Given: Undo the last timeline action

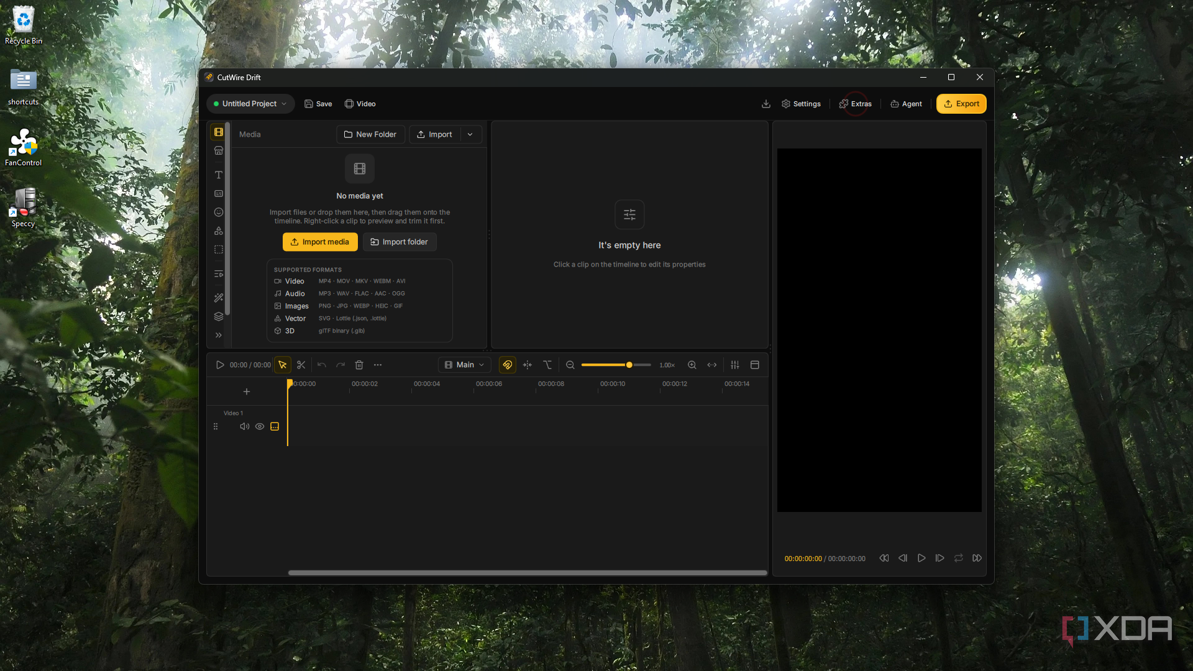Looking at the screenshot, I should [x=322, y=365].
